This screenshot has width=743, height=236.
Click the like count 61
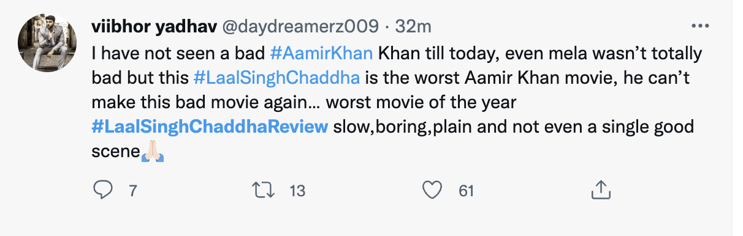(x=467, y=191)
